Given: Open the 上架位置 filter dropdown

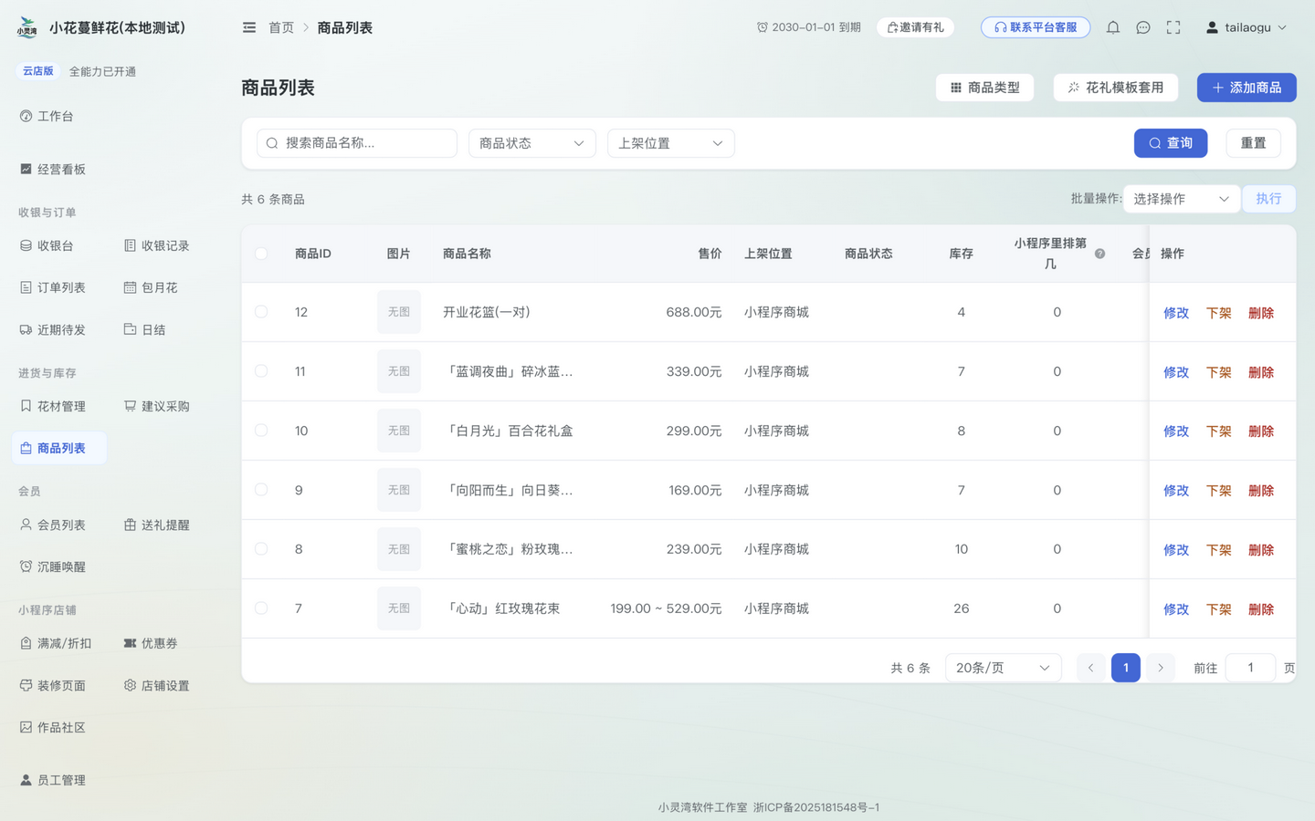Looking at the screenshot, I should [x=671, y=143].
